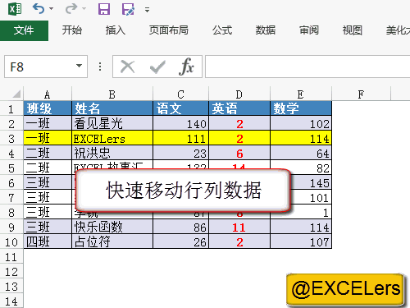Select all cells via corner triangle
This screenshot has height=308, width=410.
[16, 94]
